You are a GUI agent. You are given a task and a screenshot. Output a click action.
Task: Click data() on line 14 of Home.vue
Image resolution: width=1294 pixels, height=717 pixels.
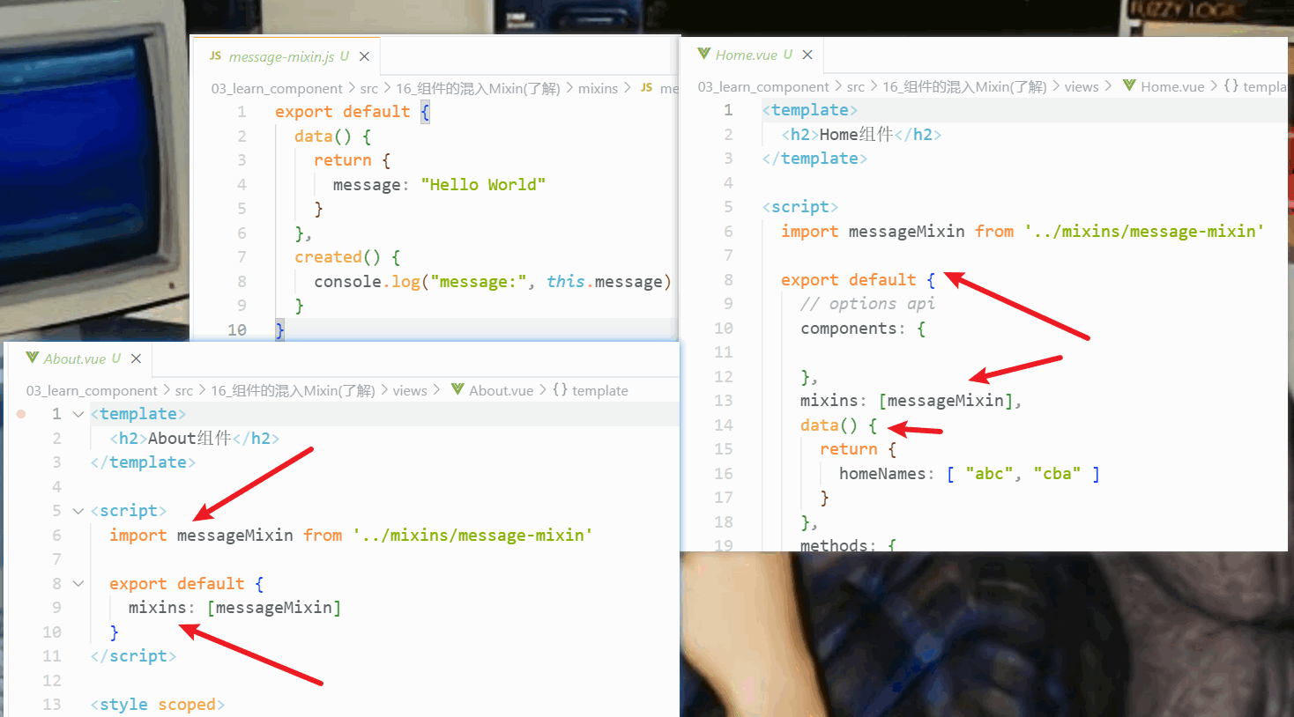(x=829, y=425)
